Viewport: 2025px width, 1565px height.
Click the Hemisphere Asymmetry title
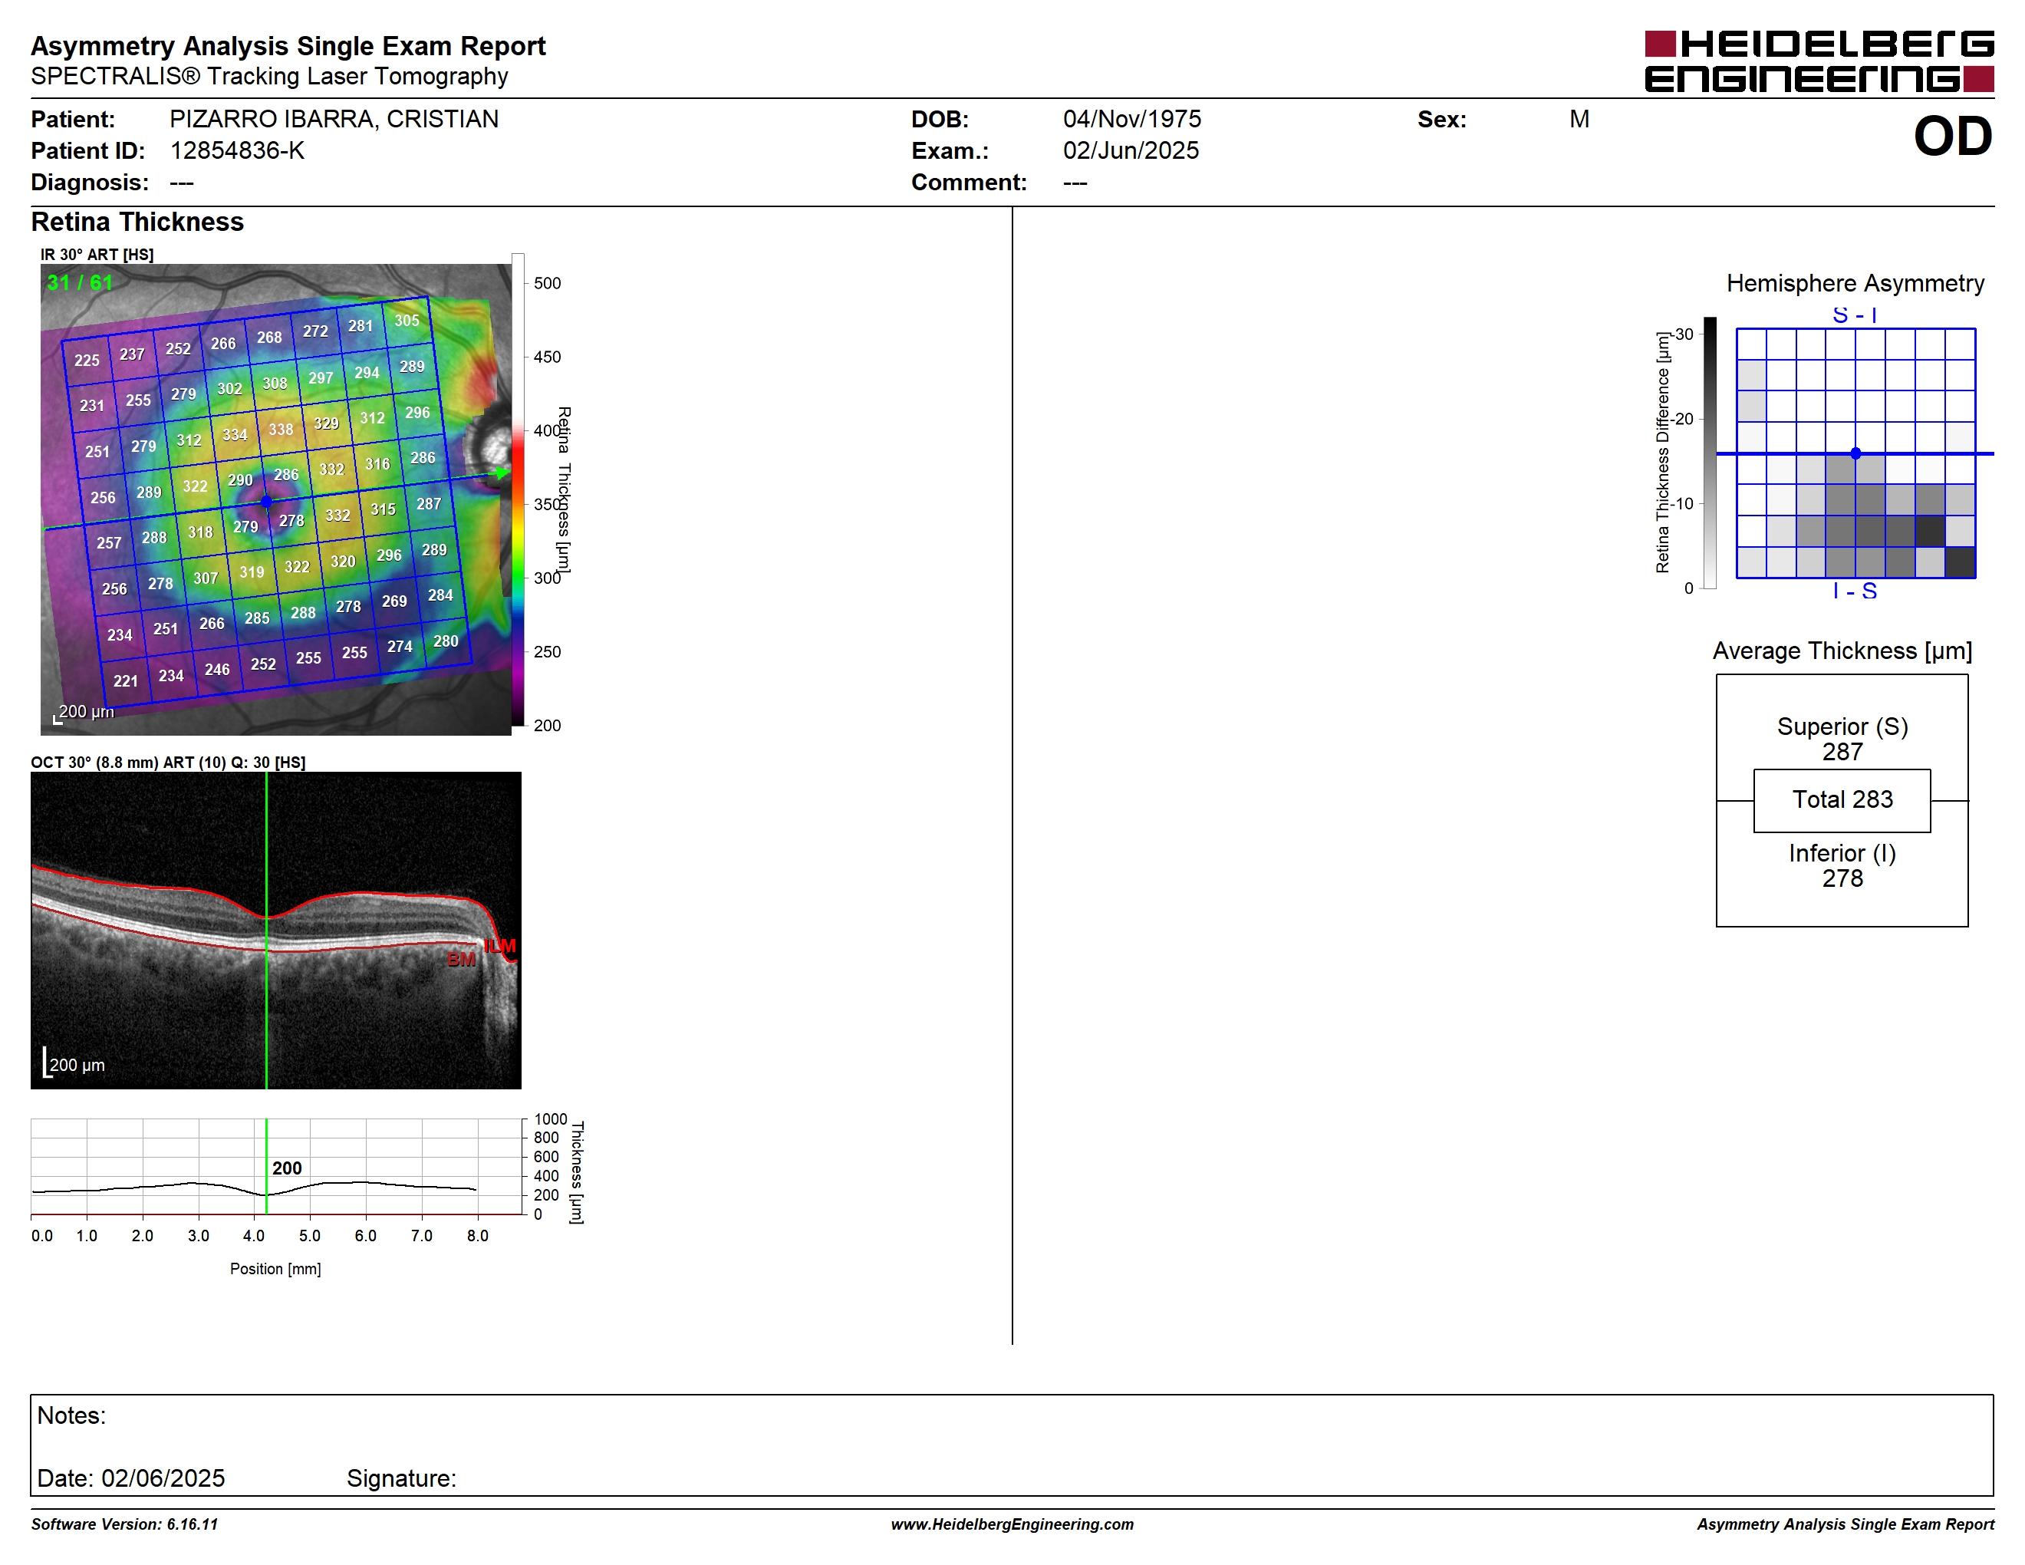1855,283
